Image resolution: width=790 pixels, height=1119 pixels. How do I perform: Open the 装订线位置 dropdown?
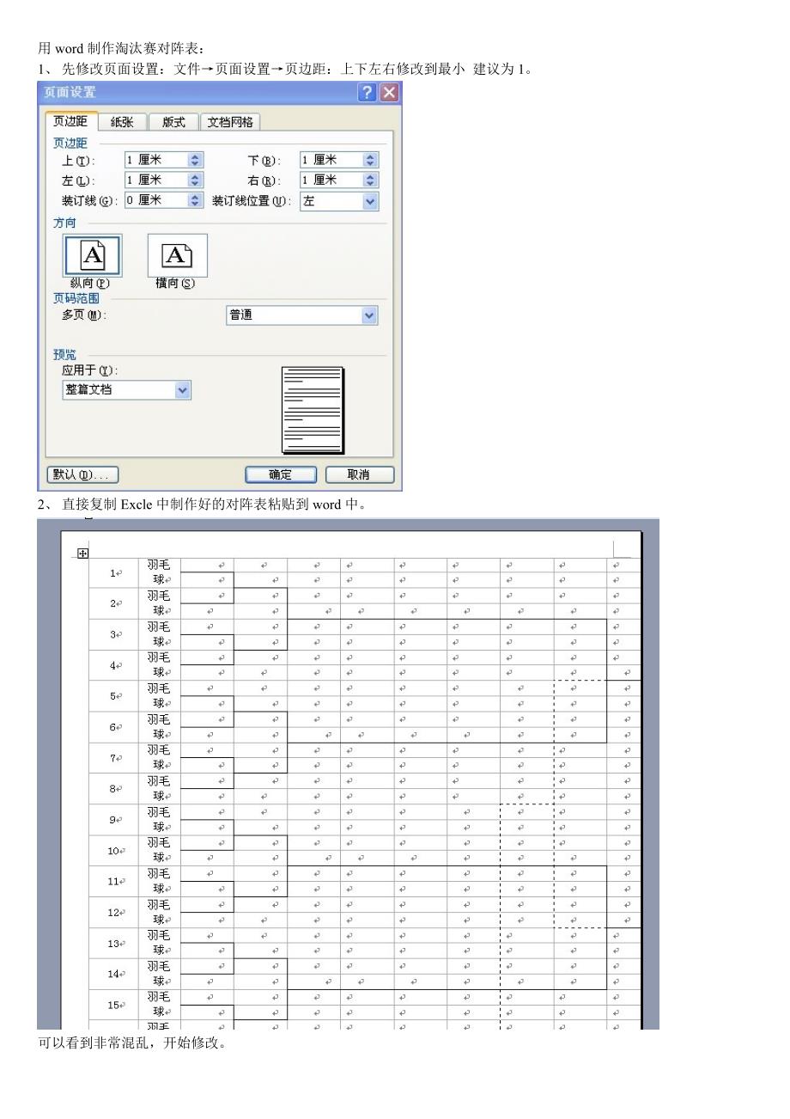click(x=370, y=201)
